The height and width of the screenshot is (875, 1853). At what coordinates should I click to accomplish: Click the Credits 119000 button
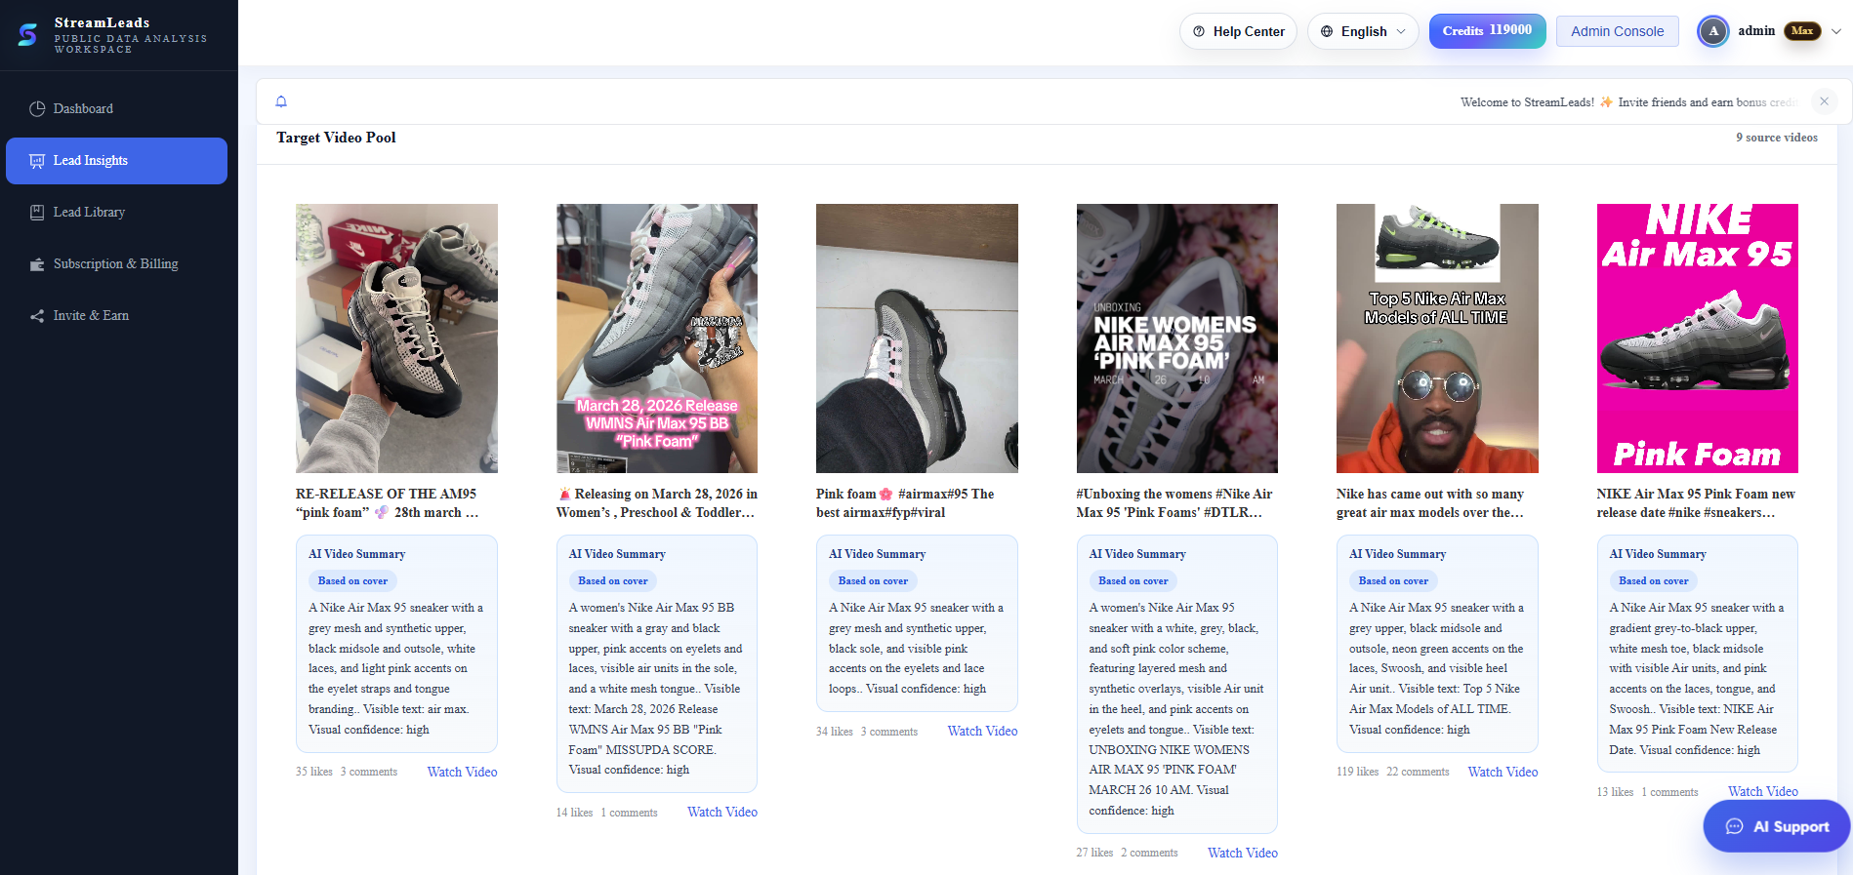[1487, 31]
